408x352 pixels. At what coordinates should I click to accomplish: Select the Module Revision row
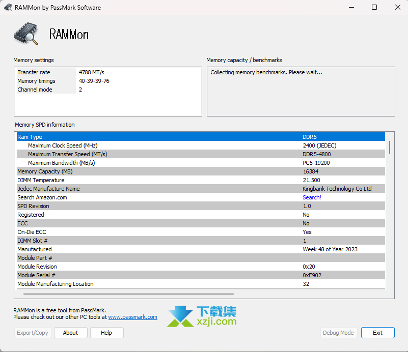coord(201,267)
